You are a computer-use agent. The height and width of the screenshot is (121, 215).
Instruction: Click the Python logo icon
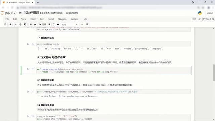(x=200, y=13)
